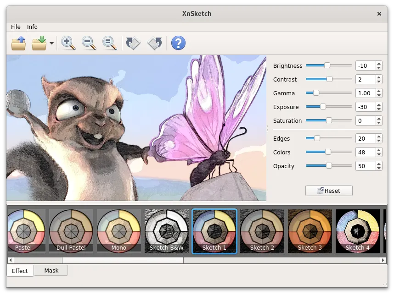This screenshot has height=295, width=394.
Task: Click the Gamma value field
Action: [x=366, y=93]
